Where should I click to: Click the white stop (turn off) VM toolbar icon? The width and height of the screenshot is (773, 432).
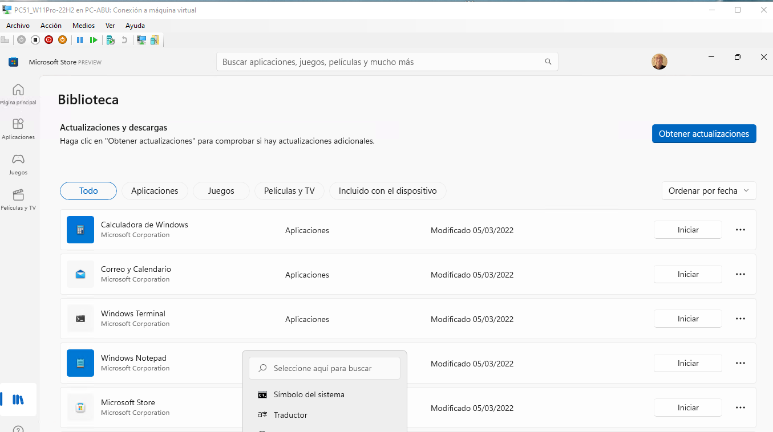click(x=35, y=40)
